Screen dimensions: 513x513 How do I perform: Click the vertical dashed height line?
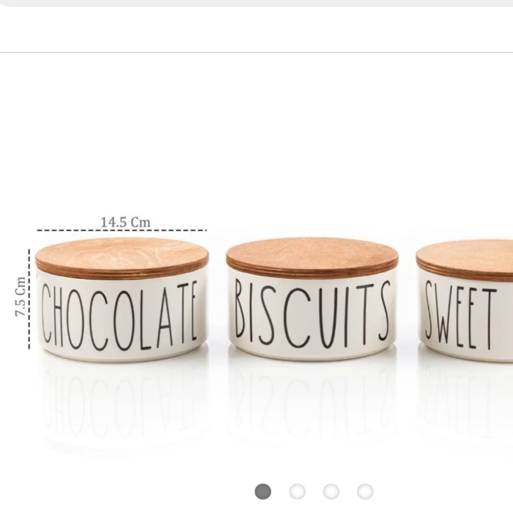coord(29,299)
